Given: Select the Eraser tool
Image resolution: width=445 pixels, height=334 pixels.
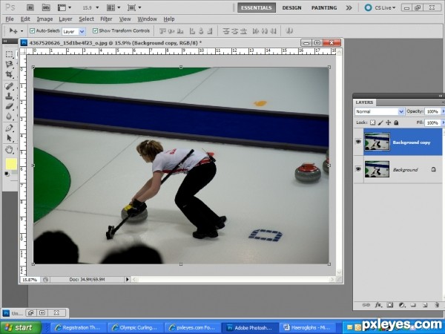Looking at the screenshot, I should [x=10, y=106].
